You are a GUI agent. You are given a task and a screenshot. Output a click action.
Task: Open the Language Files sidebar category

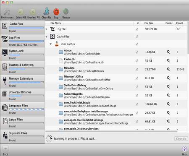coord(23,109)
